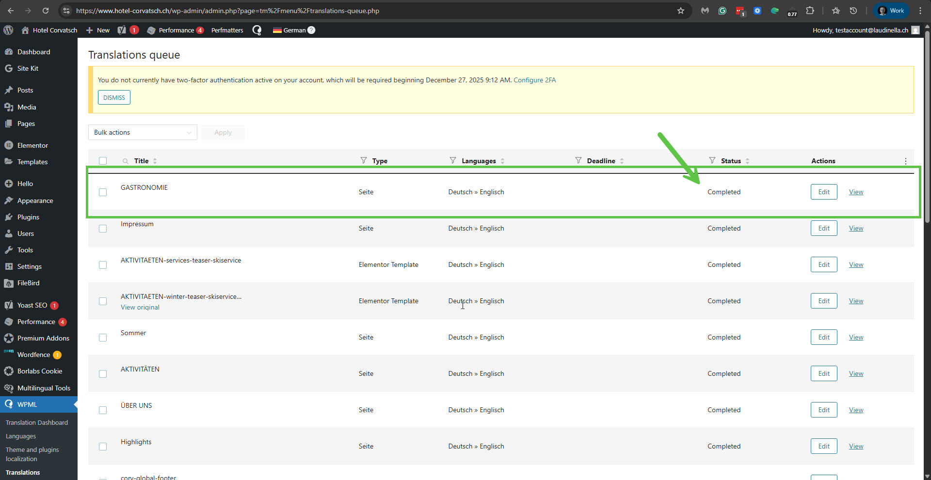Open the Status column filter icon
The width and height of the screenshot is (931, 480).
click(x=712, y=160)
